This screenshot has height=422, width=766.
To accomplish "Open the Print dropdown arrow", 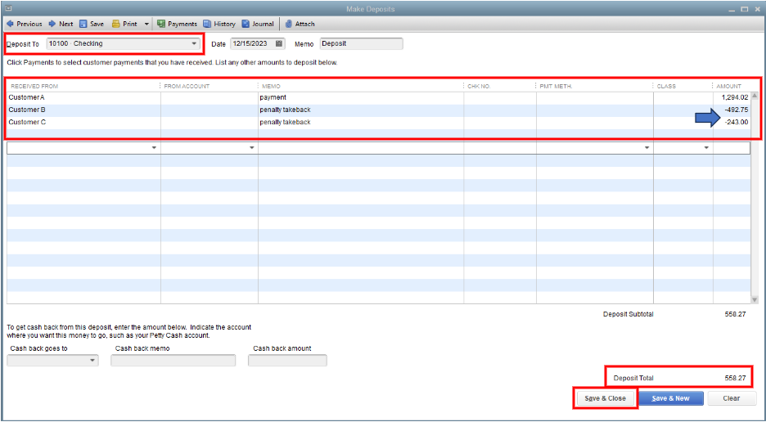I will pos(146,24).
